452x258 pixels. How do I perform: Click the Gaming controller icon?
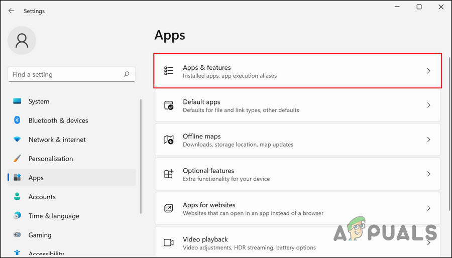pyautogui.click(x=17, y=235)
